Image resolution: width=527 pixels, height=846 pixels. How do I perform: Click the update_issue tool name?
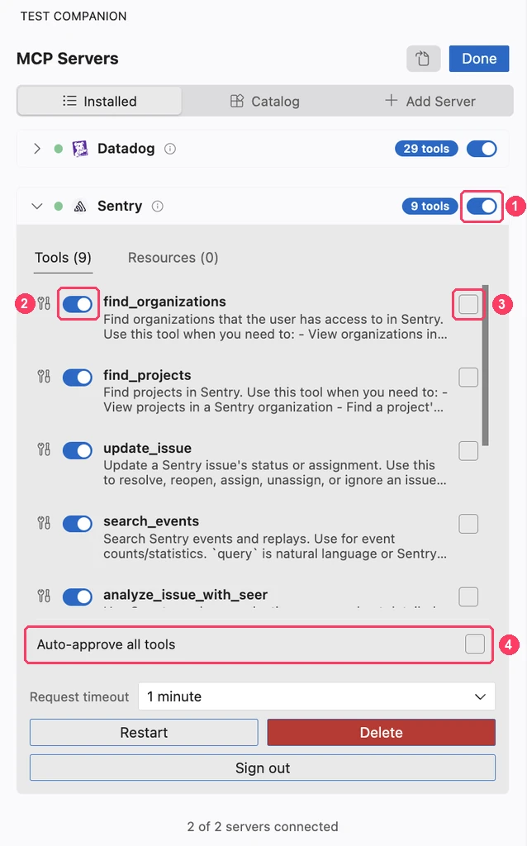tap(147, 449)
